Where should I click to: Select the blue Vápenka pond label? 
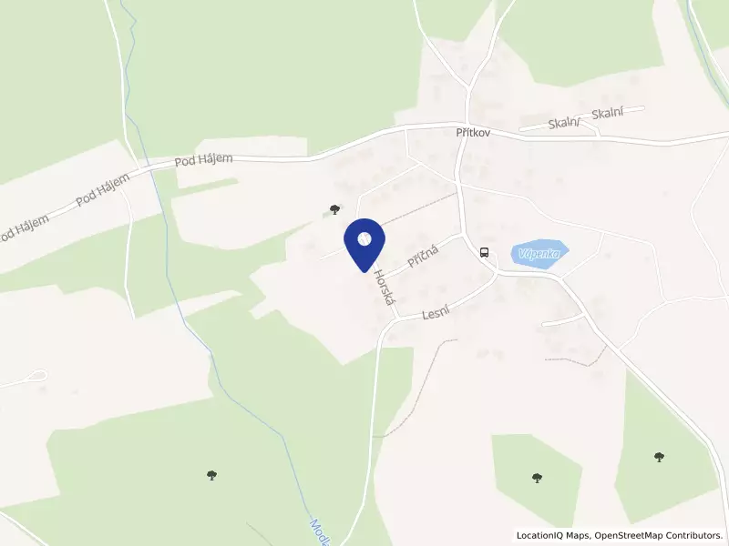539,254
